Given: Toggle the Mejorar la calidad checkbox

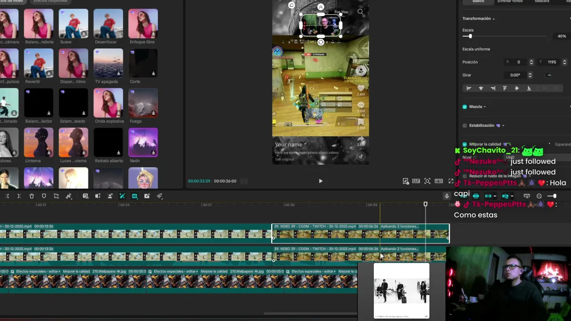Looking at the screenshot, I should tap(465, 144).
